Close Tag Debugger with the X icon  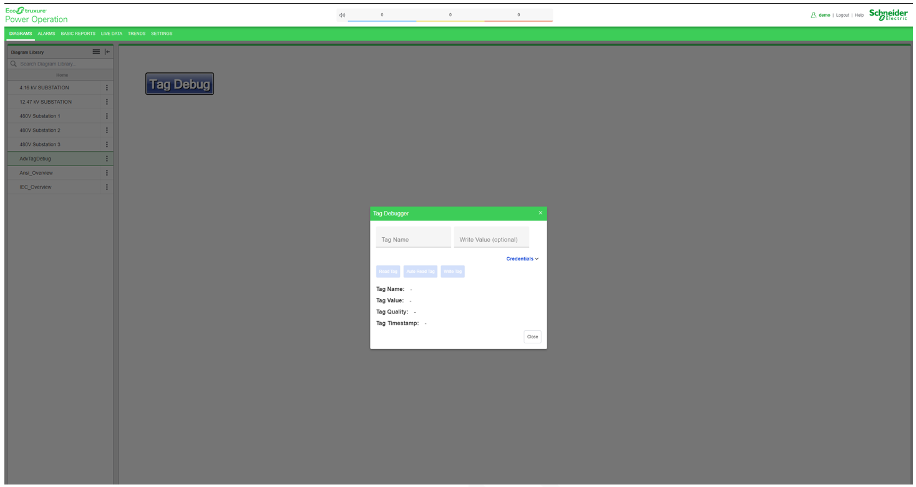(x=540, y=213)
